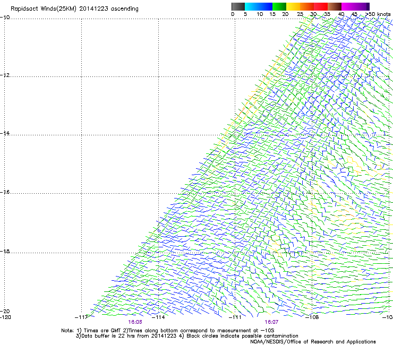
Task: Click the longitude label '-108'
Action: (312, 317)
